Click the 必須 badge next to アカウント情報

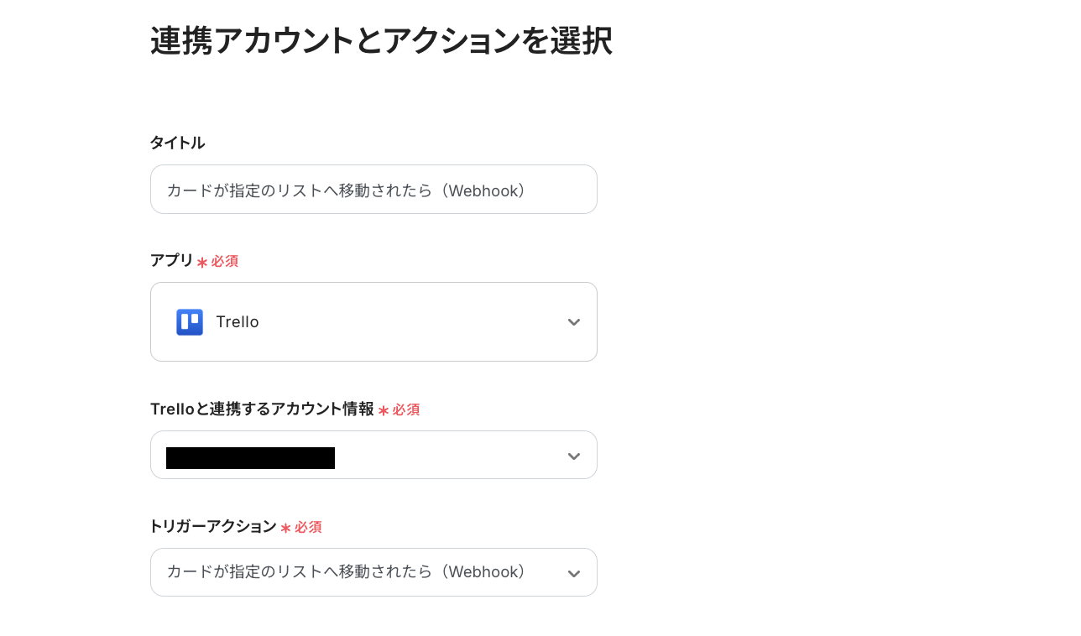coord(406,410)
